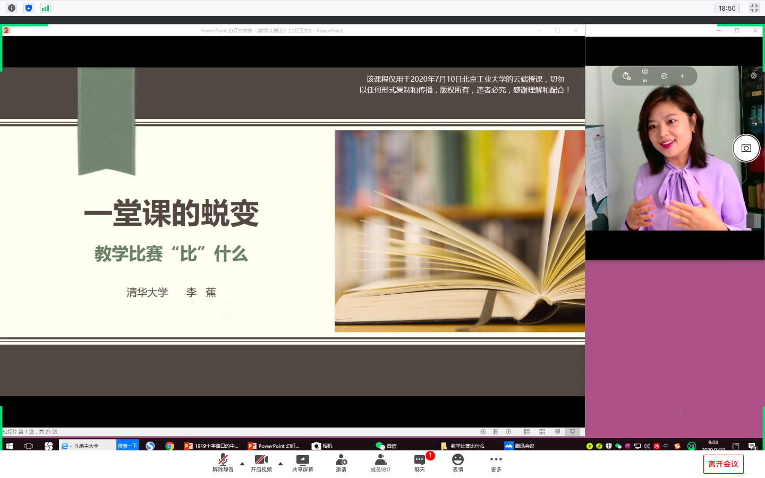
Task: Click the red 离开会议 leave meeting button
Action: click(723, 464)
